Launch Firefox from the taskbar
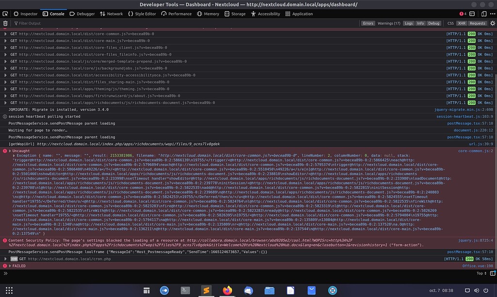The height and width of the screenshot is (297, 497). click(x=227, y=290)
